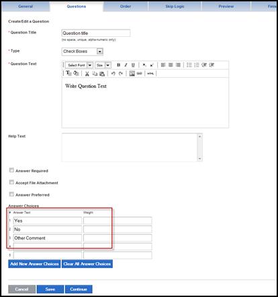Click the underline formatting icon
This screenshot has height=297, width=278.
(x=133, y=65)
